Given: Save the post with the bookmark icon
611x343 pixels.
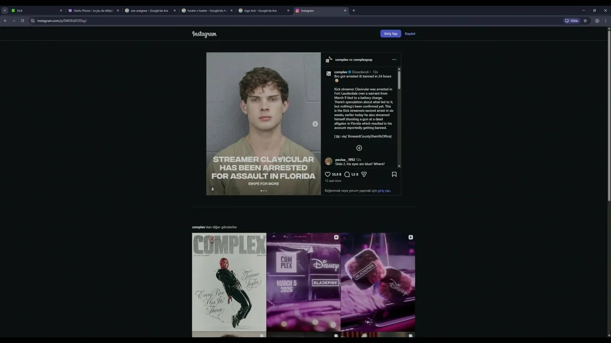Looking at the screenshot, I should (x=394, y=174).
